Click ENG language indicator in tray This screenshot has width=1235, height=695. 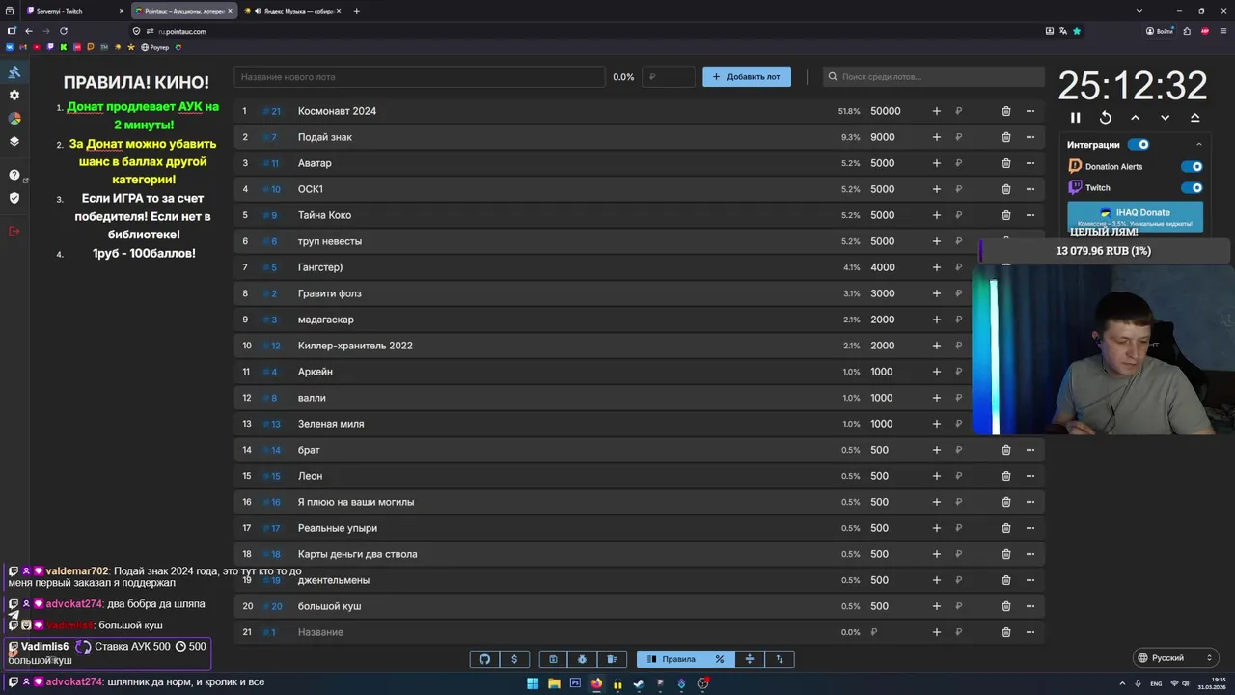[x=1155, y=683]
